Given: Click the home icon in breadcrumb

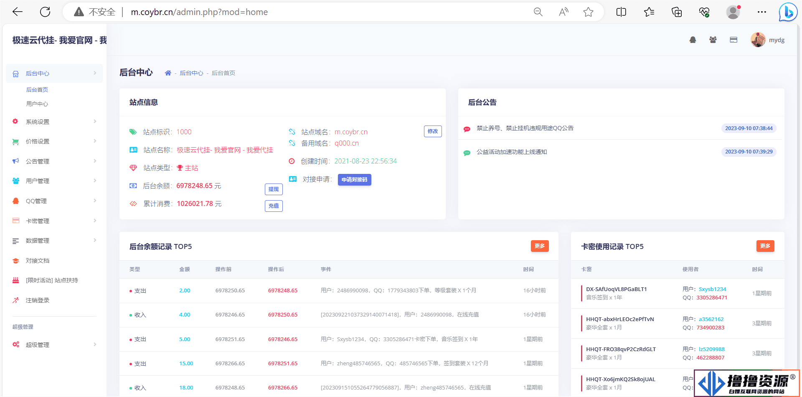Looking at the screenshot, I should pyautogui.click(x=168, y=73).
